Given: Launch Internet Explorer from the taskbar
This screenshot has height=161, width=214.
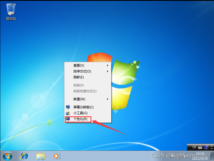Looking at the screenshot, I should pyautogui.click(x=24, y=156).
